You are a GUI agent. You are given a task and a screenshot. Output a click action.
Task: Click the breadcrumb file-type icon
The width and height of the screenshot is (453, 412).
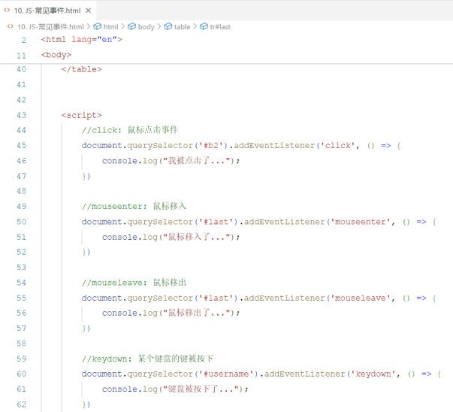pyautogui.click(x=10, y=26)
